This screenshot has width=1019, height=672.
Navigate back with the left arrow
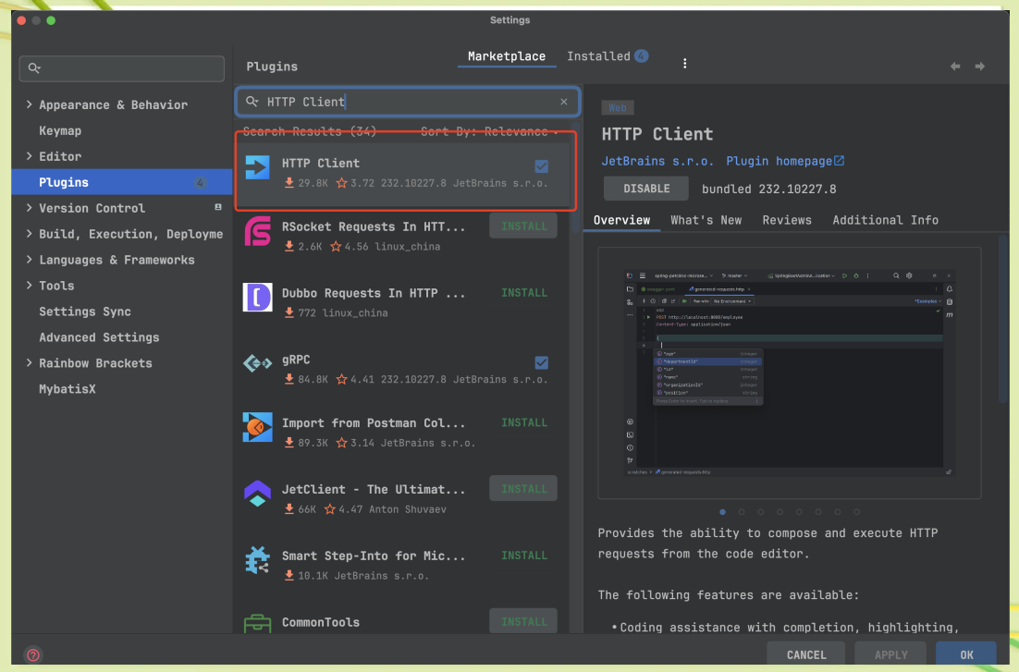(x=955, y=67)
